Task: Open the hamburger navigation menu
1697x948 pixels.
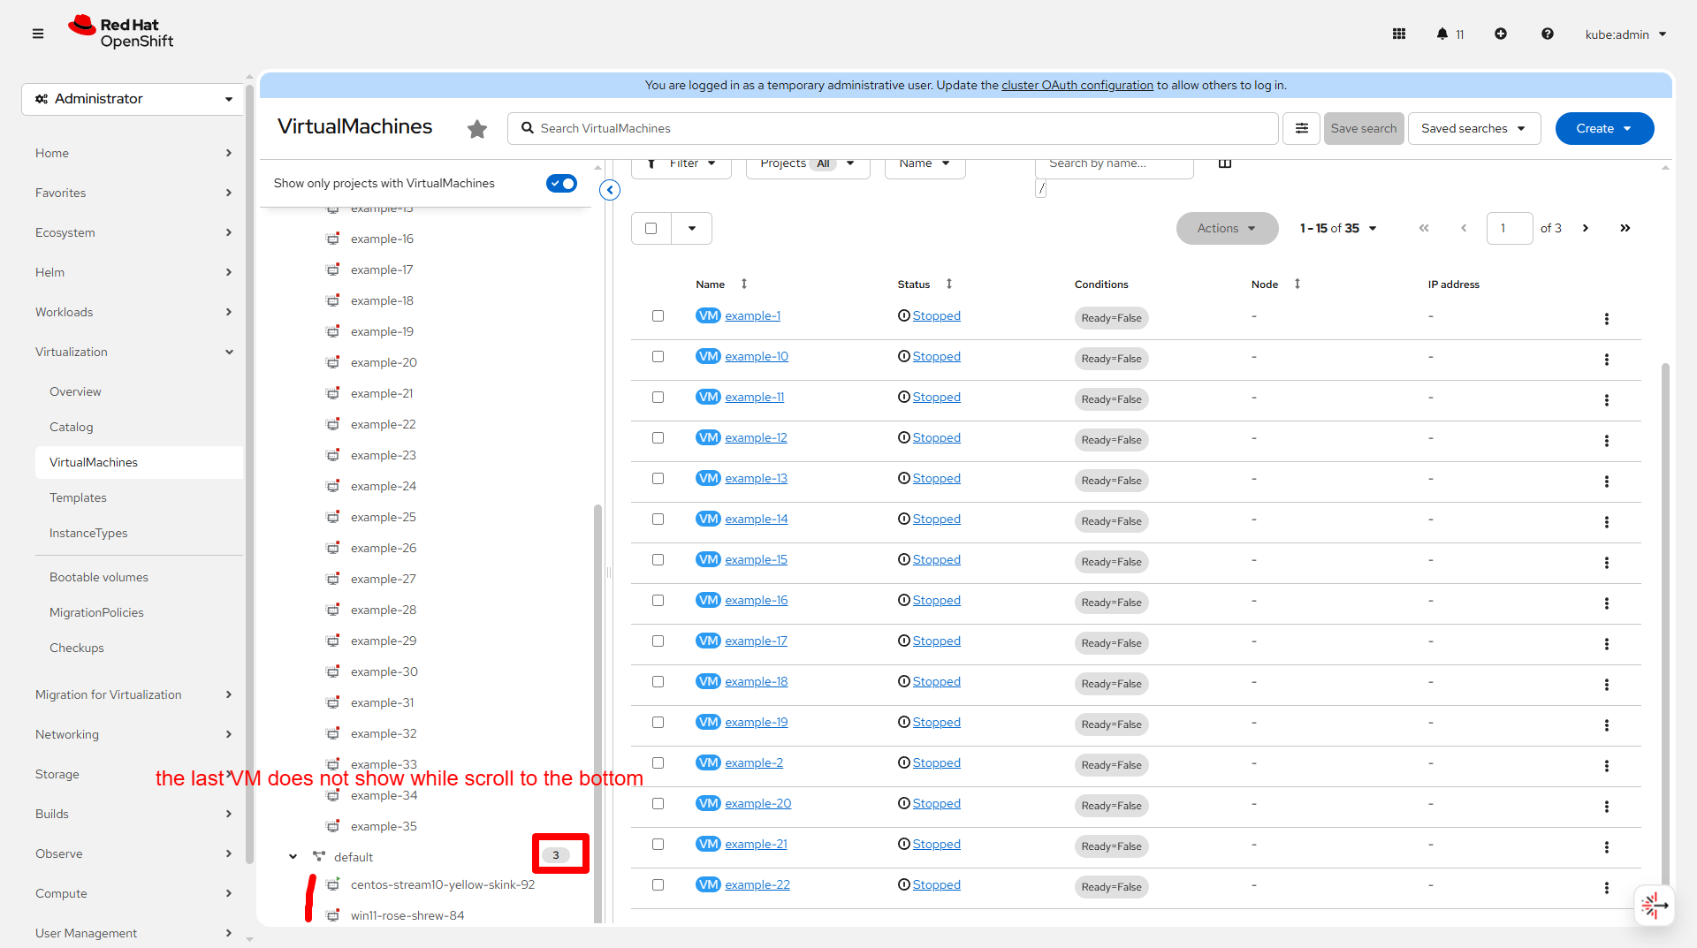Action: pyautogui.click(x=37, y=34)
